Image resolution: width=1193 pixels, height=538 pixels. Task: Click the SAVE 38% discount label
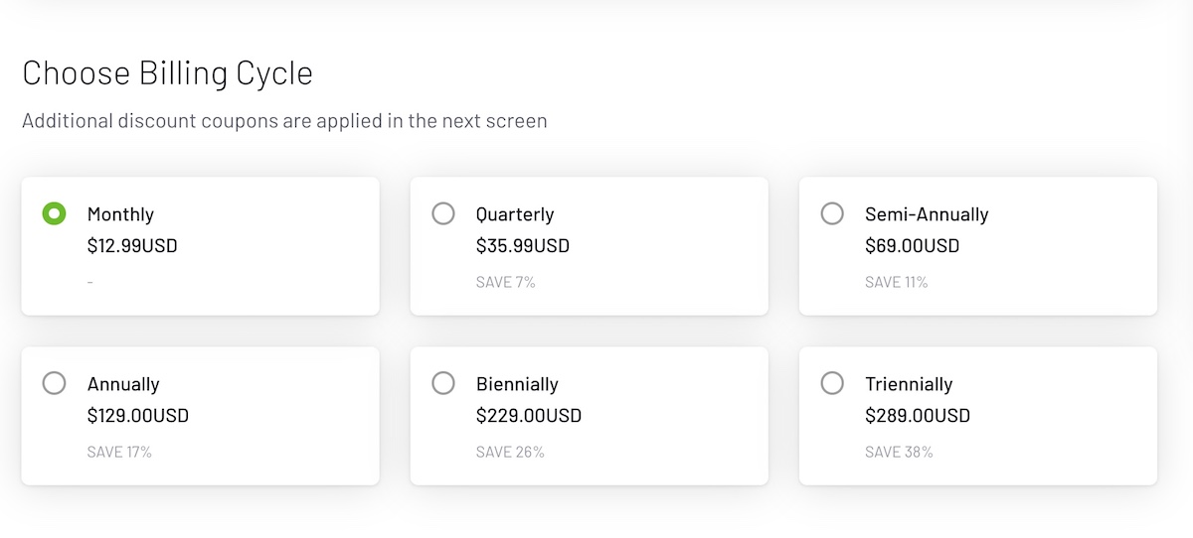click(899, 452)
